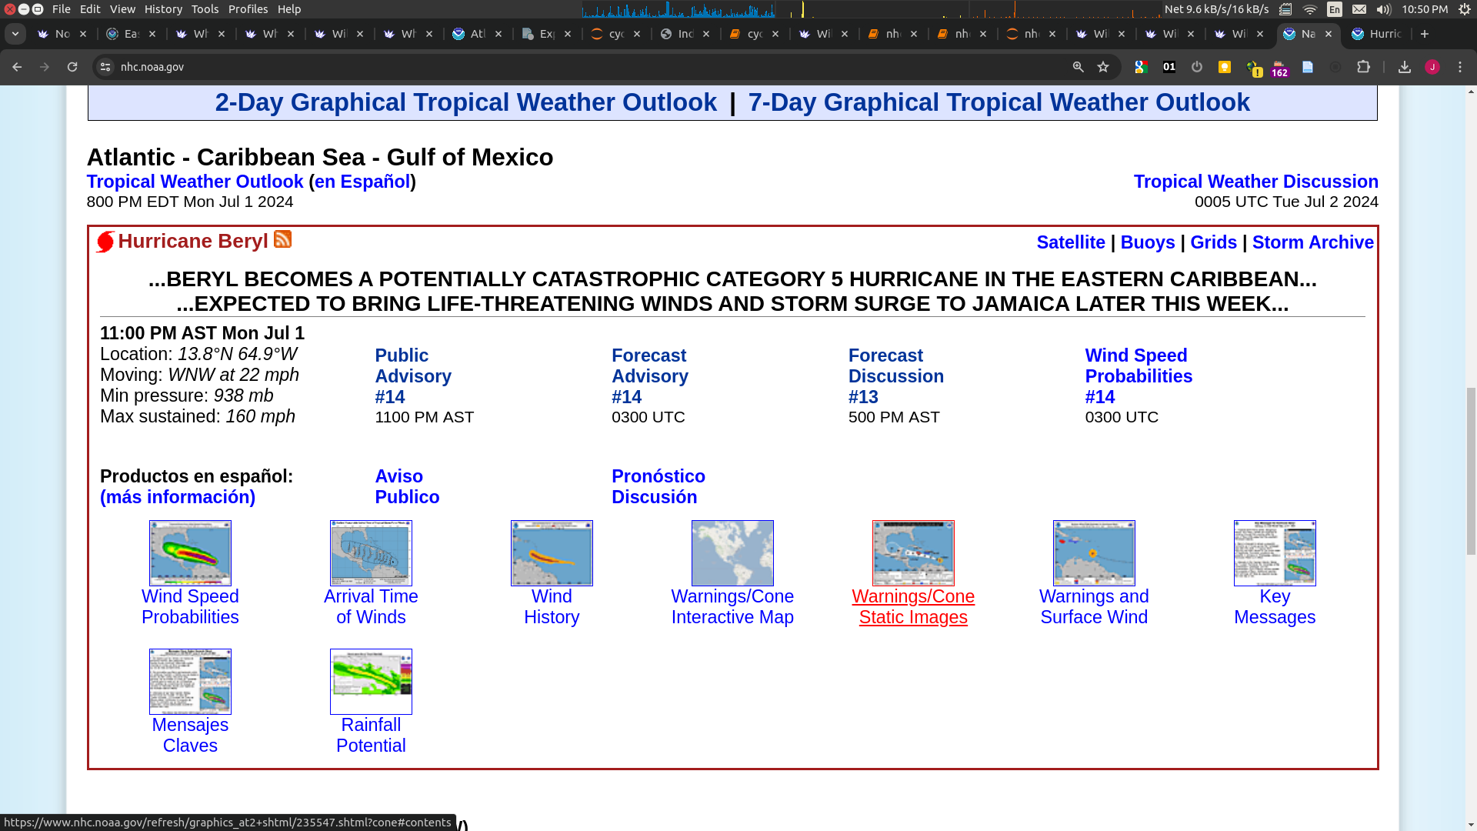Open the profile avatar button
The height and width of the screenshot is (831, 1477).
coord(1432,67)
